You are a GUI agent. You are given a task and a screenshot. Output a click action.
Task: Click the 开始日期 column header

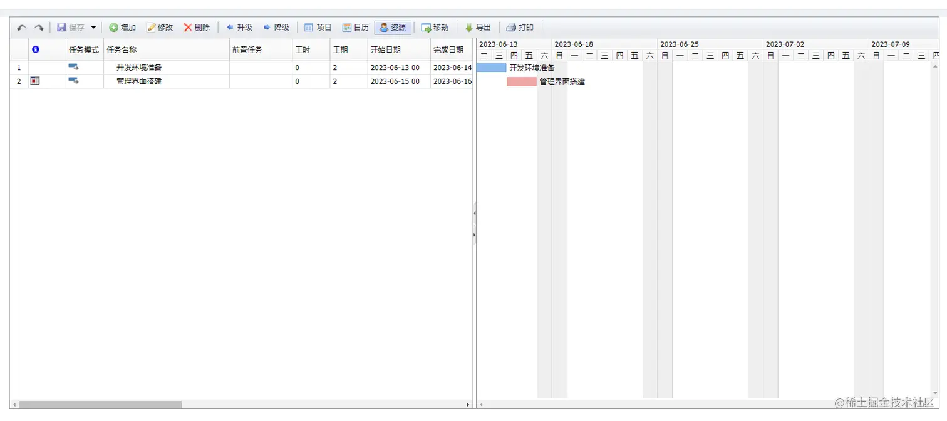[x=398, y=50]
